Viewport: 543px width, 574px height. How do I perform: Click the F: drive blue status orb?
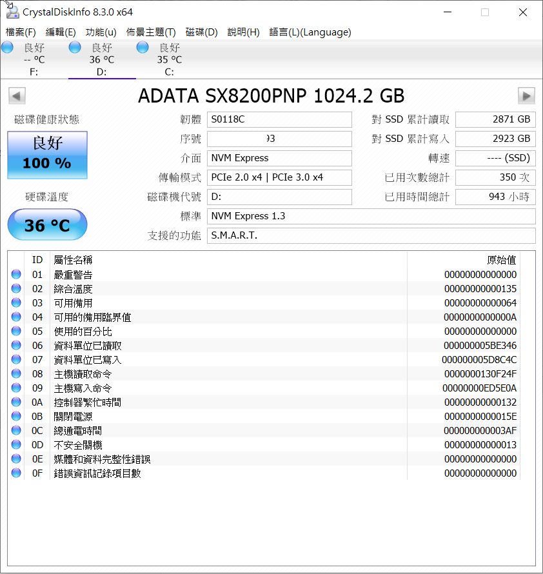tap(7, 47)
